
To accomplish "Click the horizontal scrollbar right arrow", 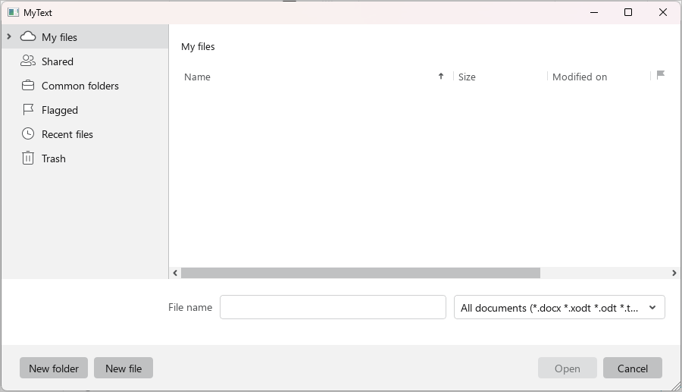I will pyautogui.click(x=674, y=273).
